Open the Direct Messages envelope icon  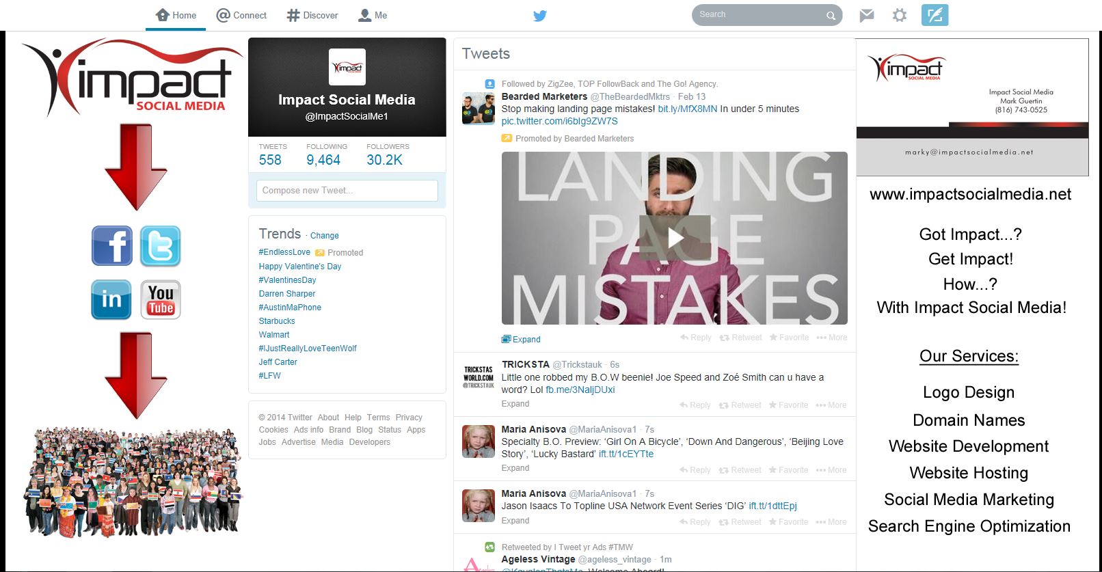point(867,15)
